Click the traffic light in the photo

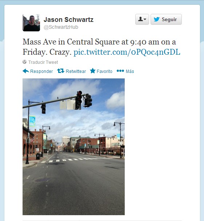tap(79, 100)
